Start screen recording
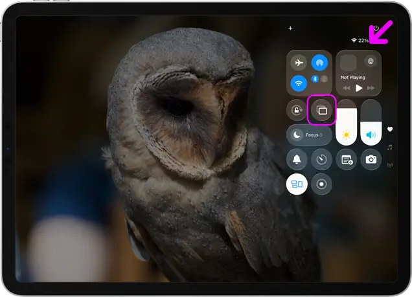Screen dimensions: 412x297 321,184
